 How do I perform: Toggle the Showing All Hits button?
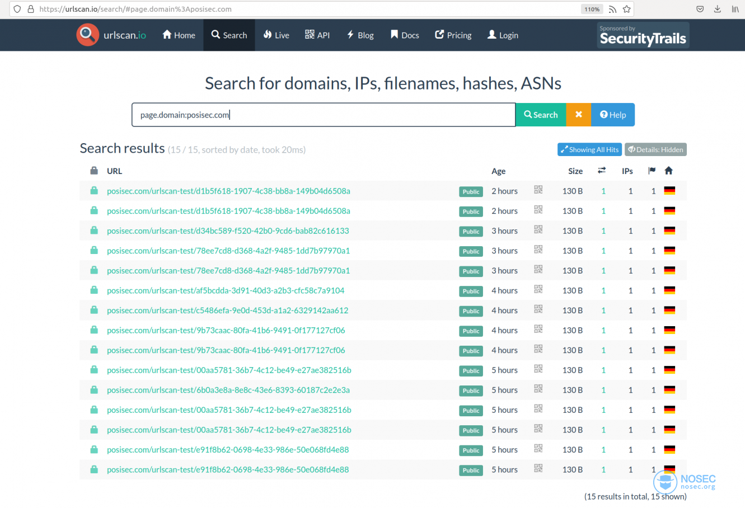point(589,149)
